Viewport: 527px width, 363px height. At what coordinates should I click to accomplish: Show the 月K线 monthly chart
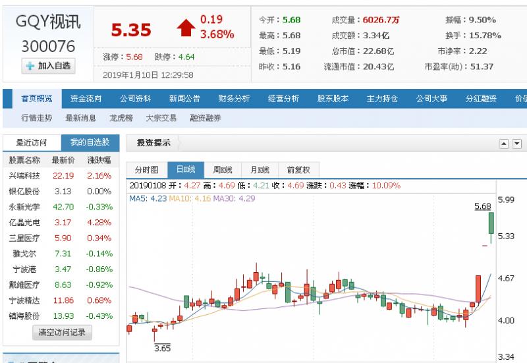coord(260,170)
